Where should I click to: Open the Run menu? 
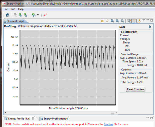[x=13, y=9]
